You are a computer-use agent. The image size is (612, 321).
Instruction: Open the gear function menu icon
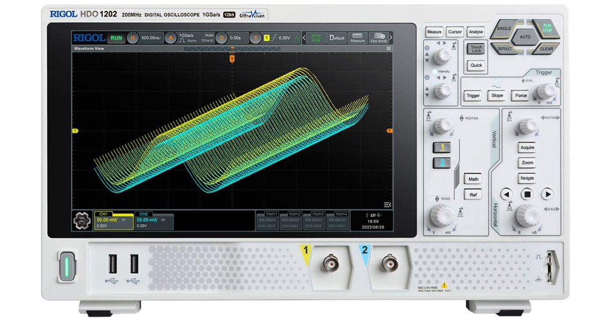coord(82,220)
